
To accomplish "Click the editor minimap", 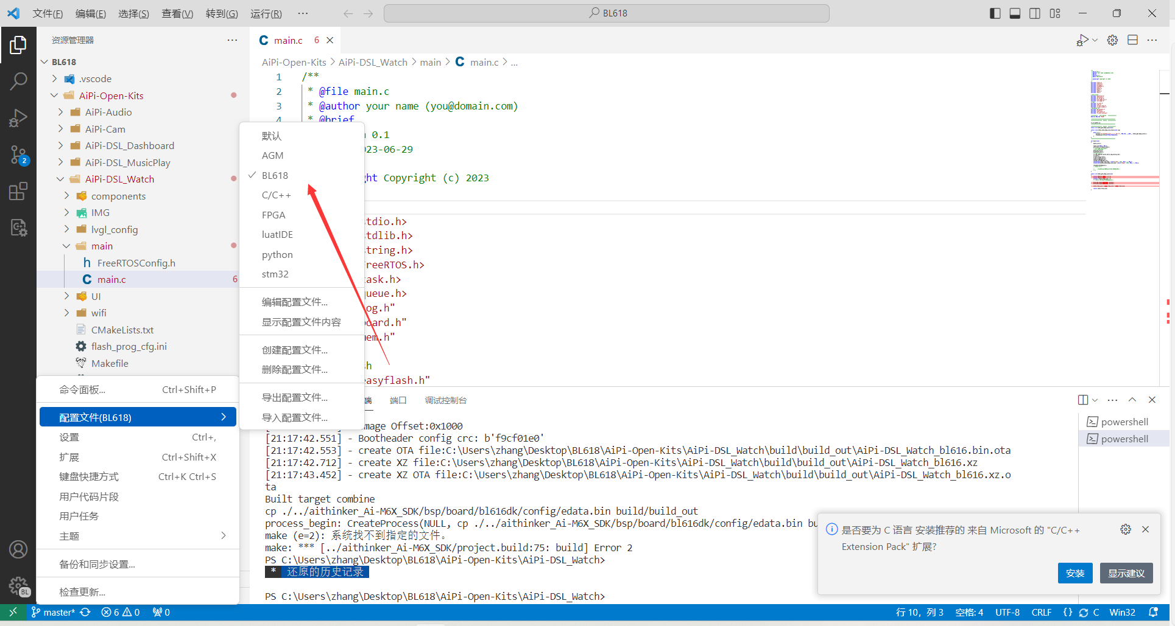I will point(1124,131).
